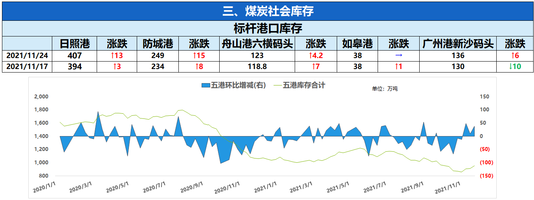Screen dimensions: 534x200
Task: Click the 广州港 value 136
Action: (x=458, y=56)
